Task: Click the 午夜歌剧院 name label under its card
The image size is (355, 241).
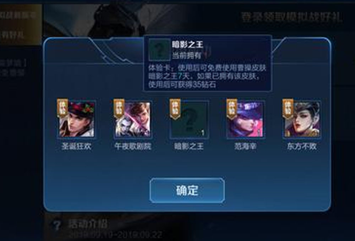Action: click(x=133, y=147)
